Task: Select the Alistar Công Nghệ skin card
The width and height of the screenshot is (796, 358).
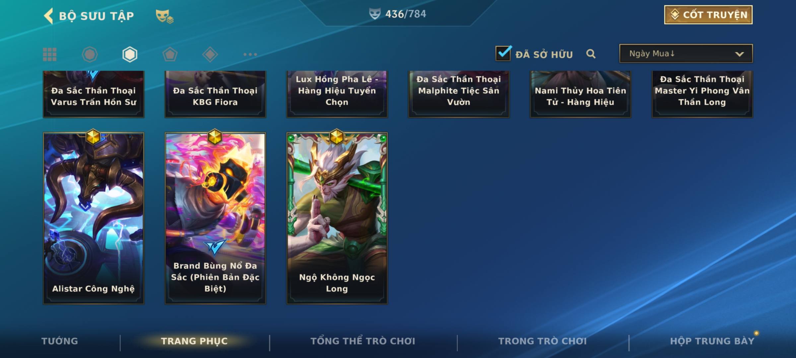Action: pos(94,218)
